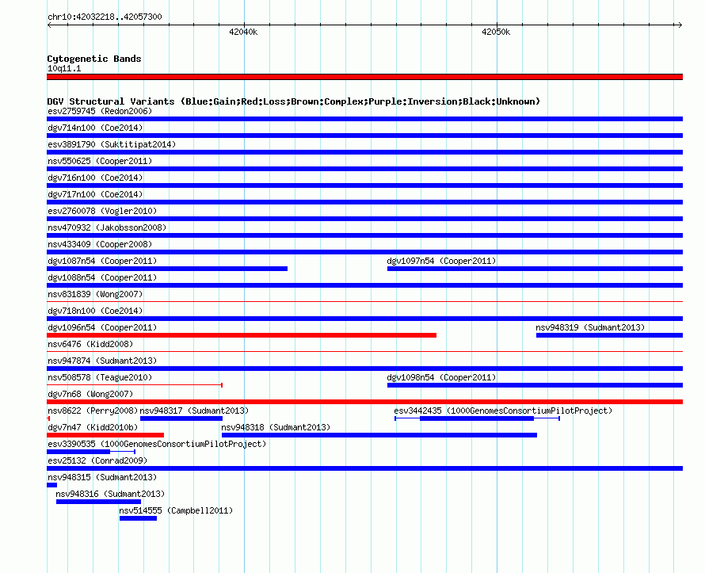Click the small blue nsv948315 bar
Viewport: 705px width, 573px height.
[51, 485]
